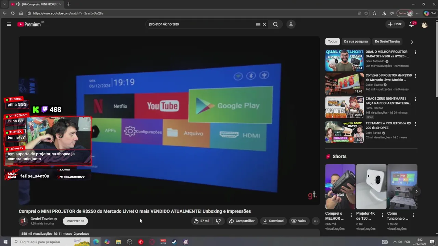
Task: Like the video with thumbs up
Action: (x=202, y=221)
